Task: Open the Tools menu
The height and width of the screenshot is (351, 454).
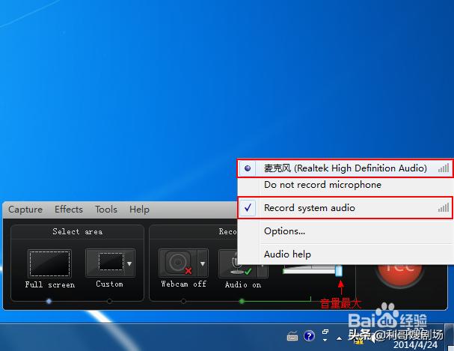Action: (x=106, y=210)
